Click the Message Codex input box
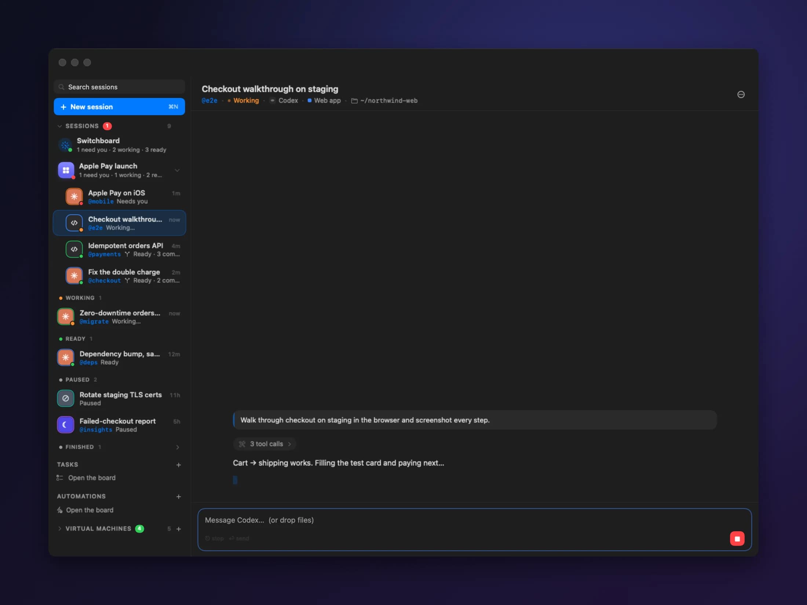The image size is (807, 605). [x=474, y=529]
